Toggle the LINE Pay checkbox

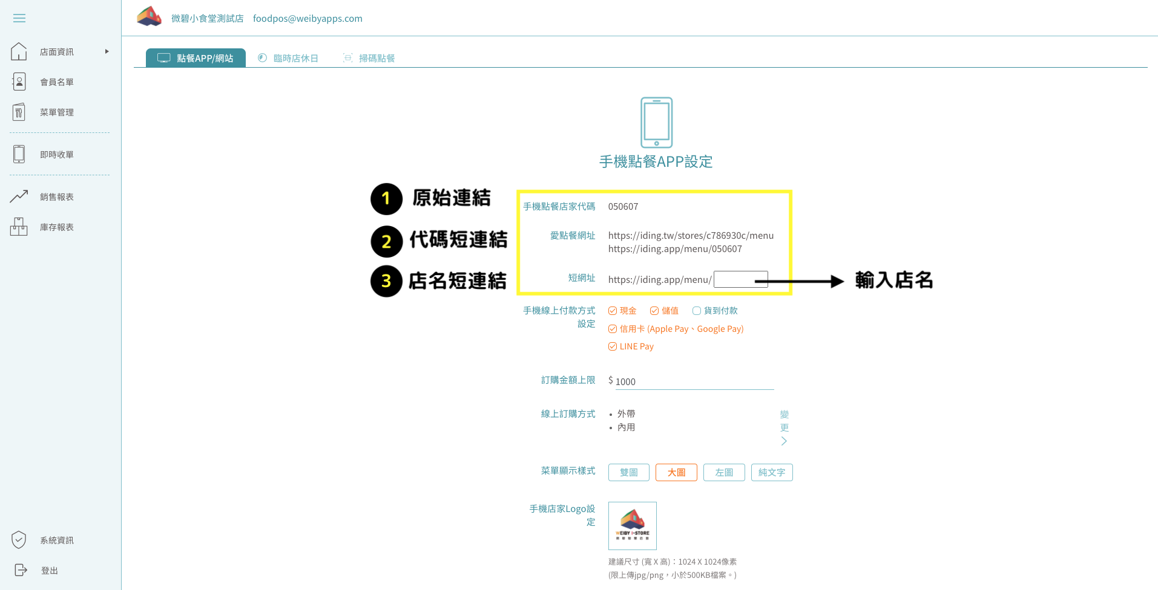[x=613, y=346]
